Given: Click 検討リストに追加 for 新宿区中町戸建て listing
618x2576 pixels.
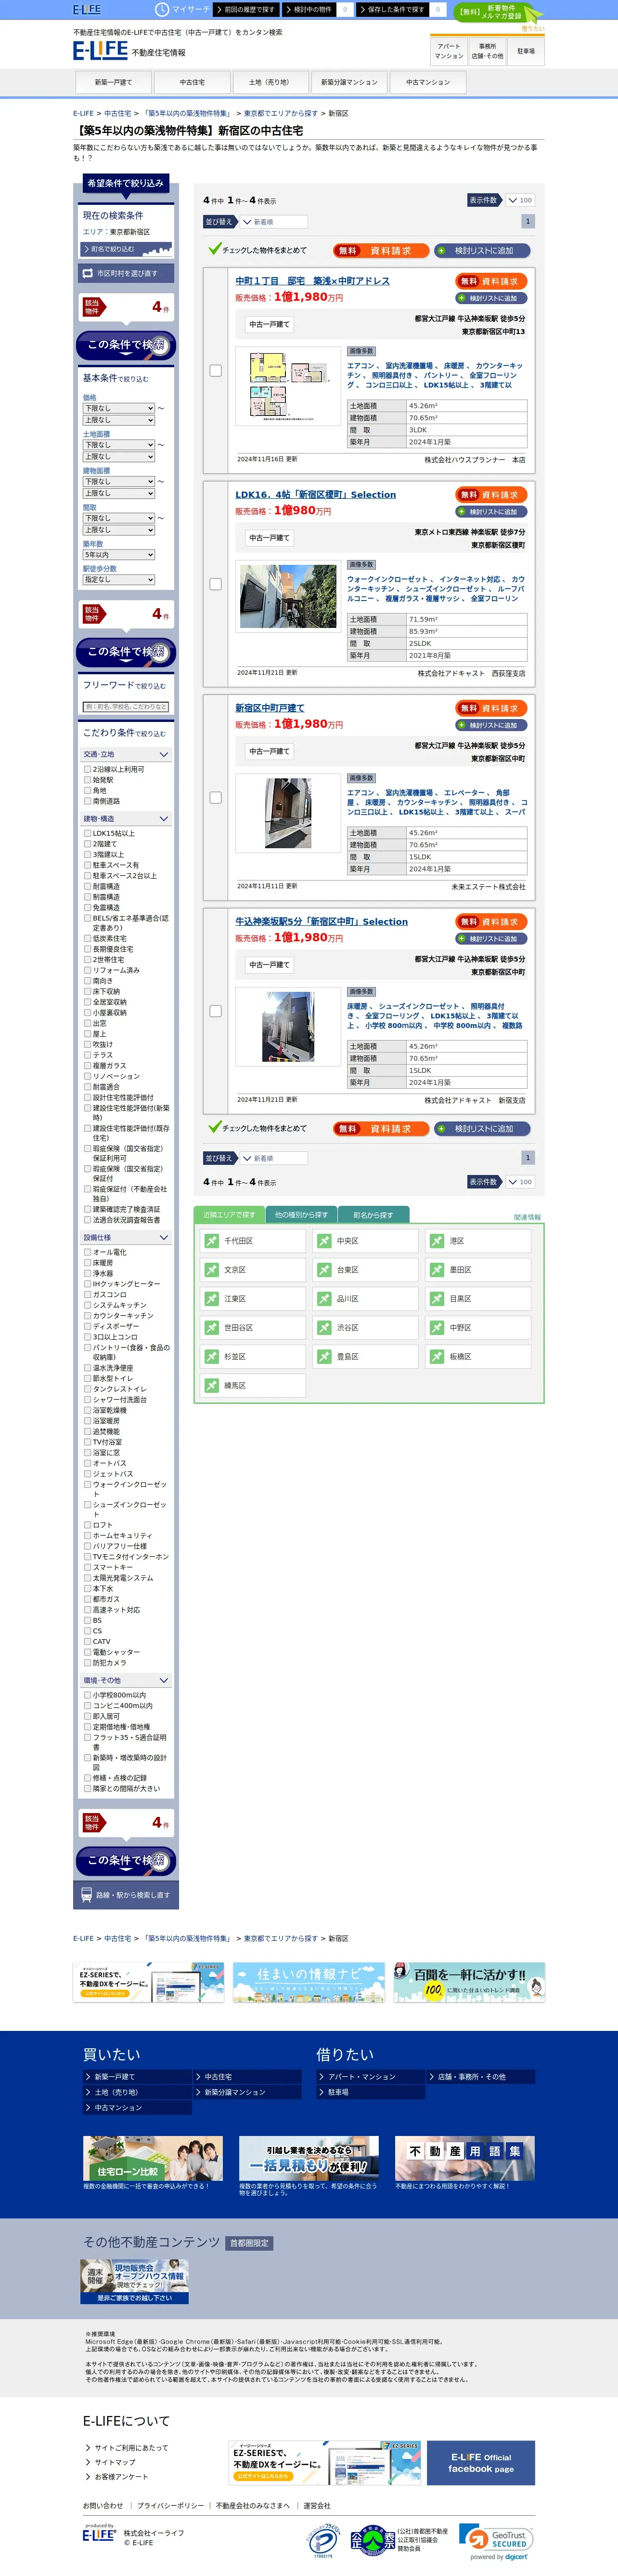Looking at the screenshot, I should [491, 725].
